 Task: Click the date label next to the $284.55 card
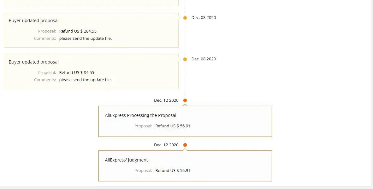(204, 18)
